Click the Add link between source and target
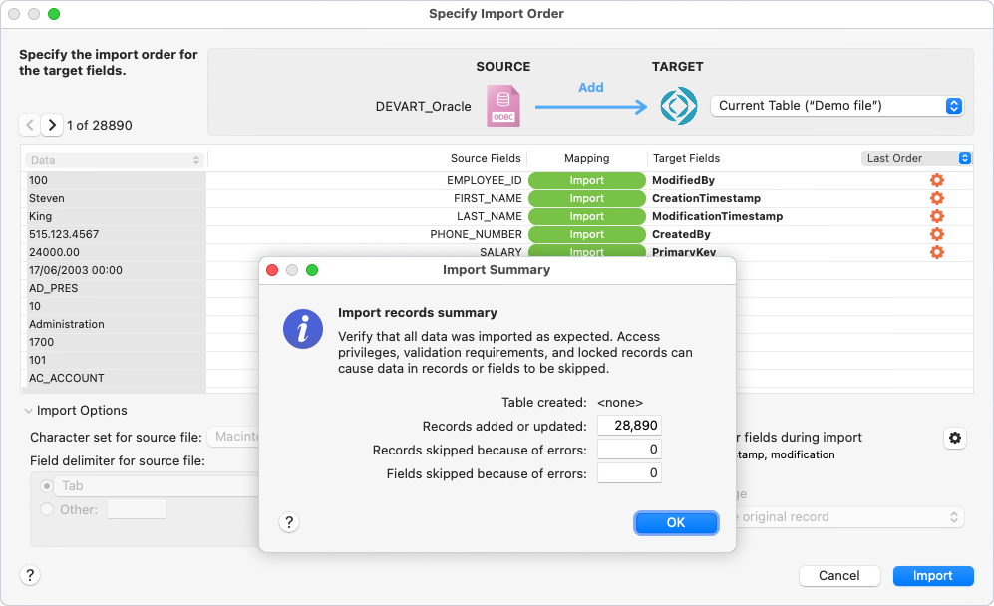The height and width of the screenshot is (606, 994). click(591, 87)
